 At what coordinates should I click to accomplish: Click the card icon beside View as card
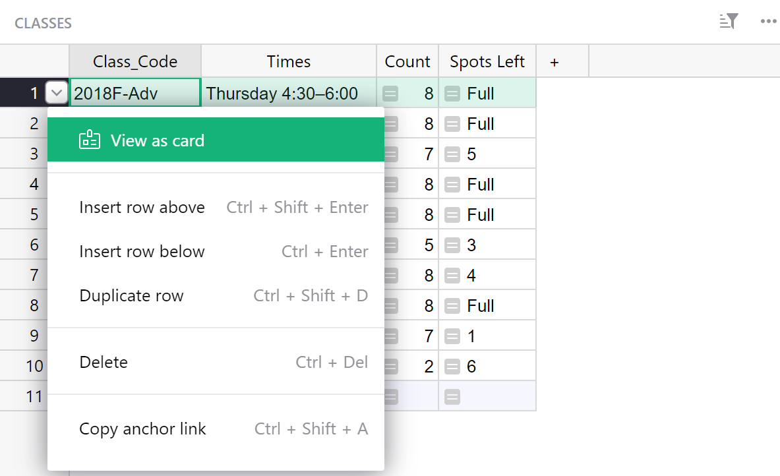click(90, 140)
